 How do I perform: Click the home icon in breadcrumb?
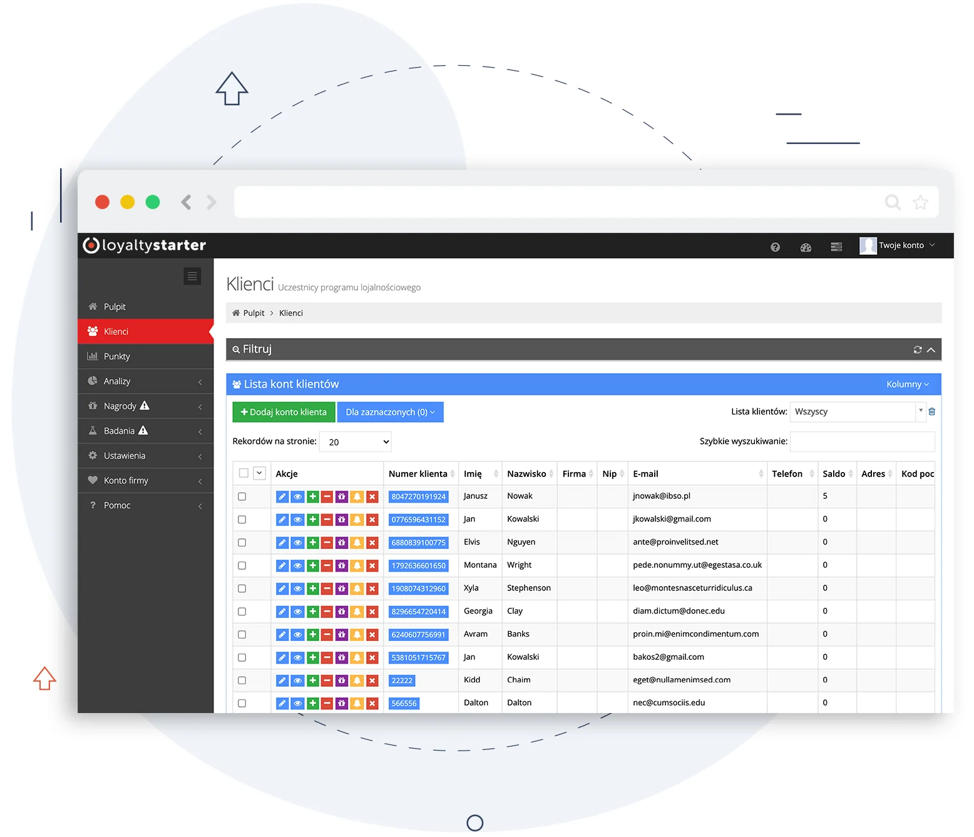[236, 313]
